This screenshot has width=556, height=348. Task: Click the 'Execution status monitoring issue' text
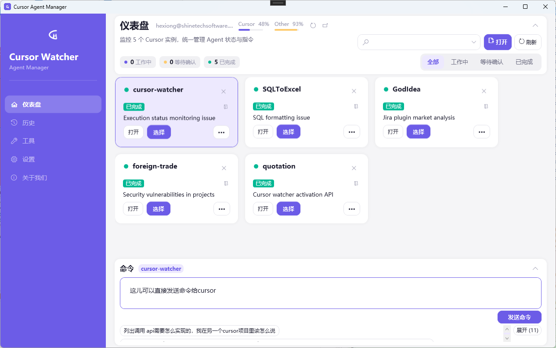(170, 118)
